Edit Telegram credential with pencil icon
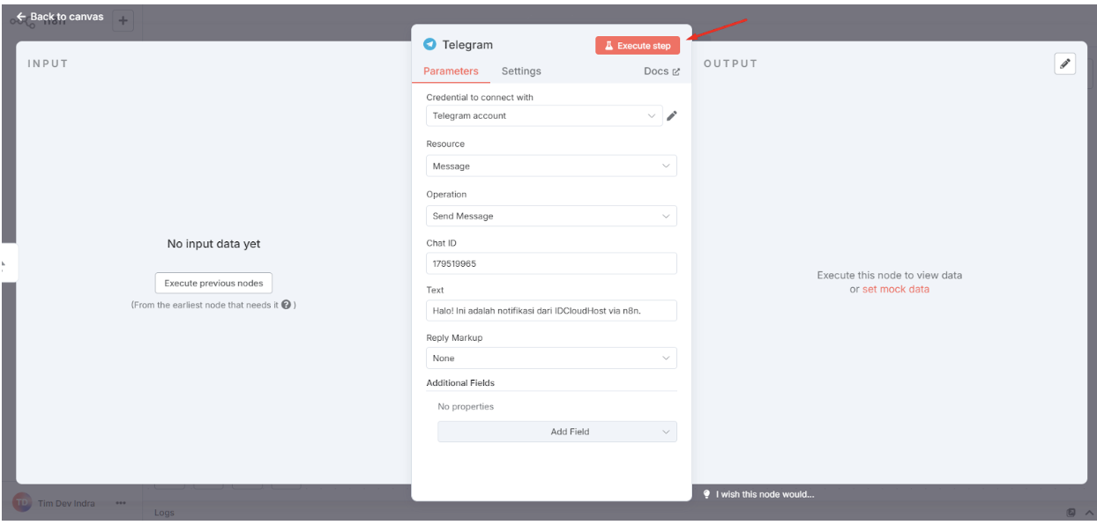The height and width of the screenshot is (525, 1097). coord(672,115)
